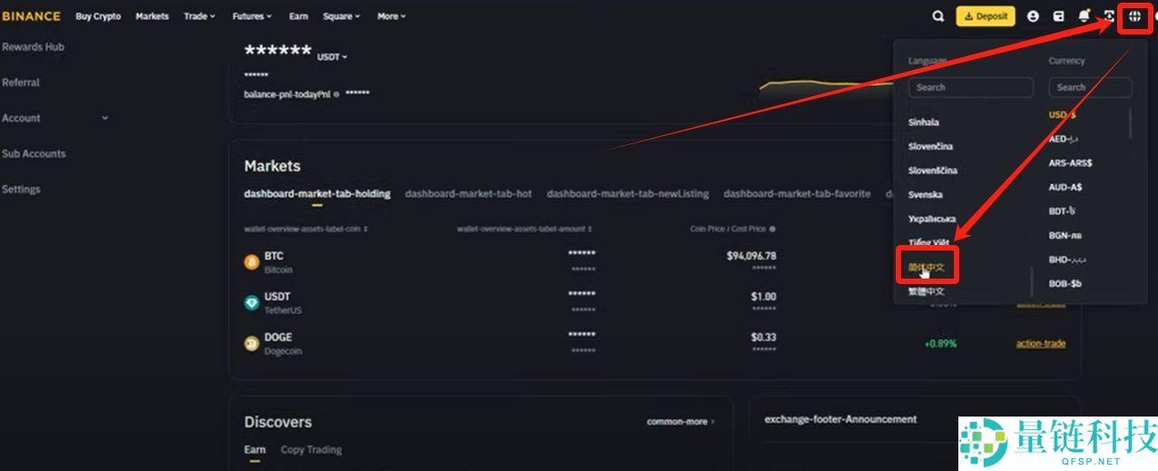Expand the Futures dropdown menu

pos(251,16)
